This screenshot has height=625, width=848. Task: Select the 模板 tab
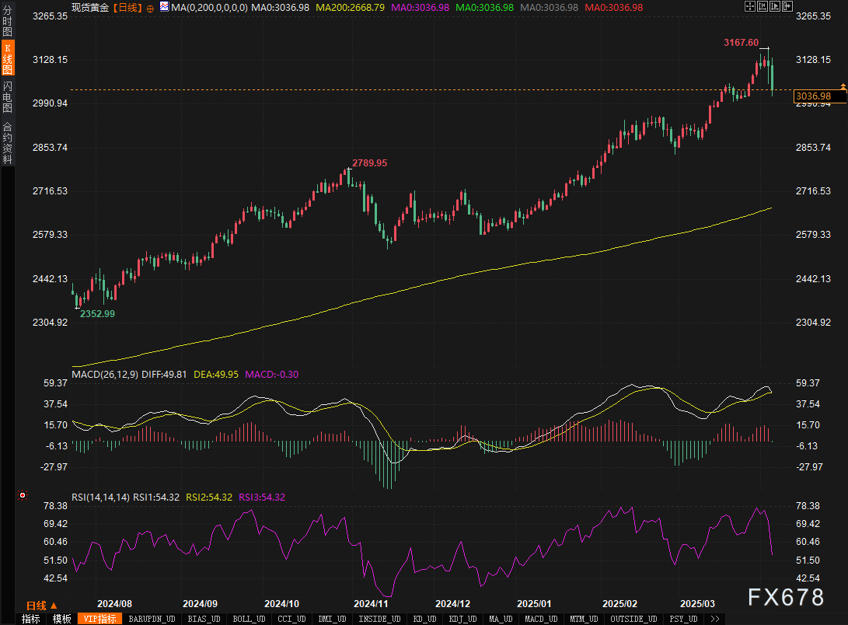click(x=62, y=620)
